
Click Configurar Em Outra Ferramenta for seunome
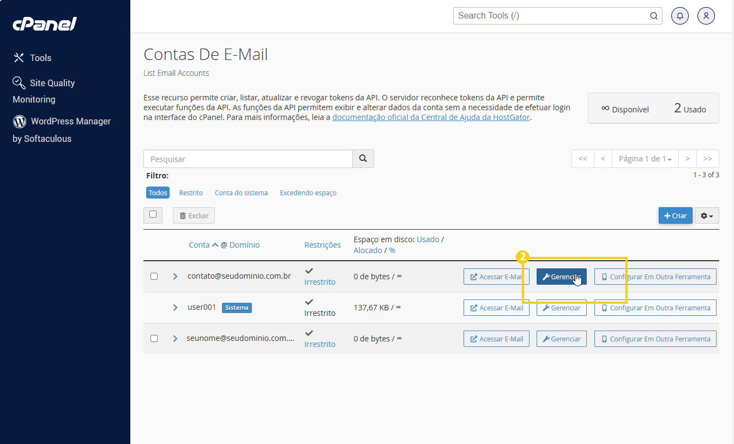pos(655,339)
